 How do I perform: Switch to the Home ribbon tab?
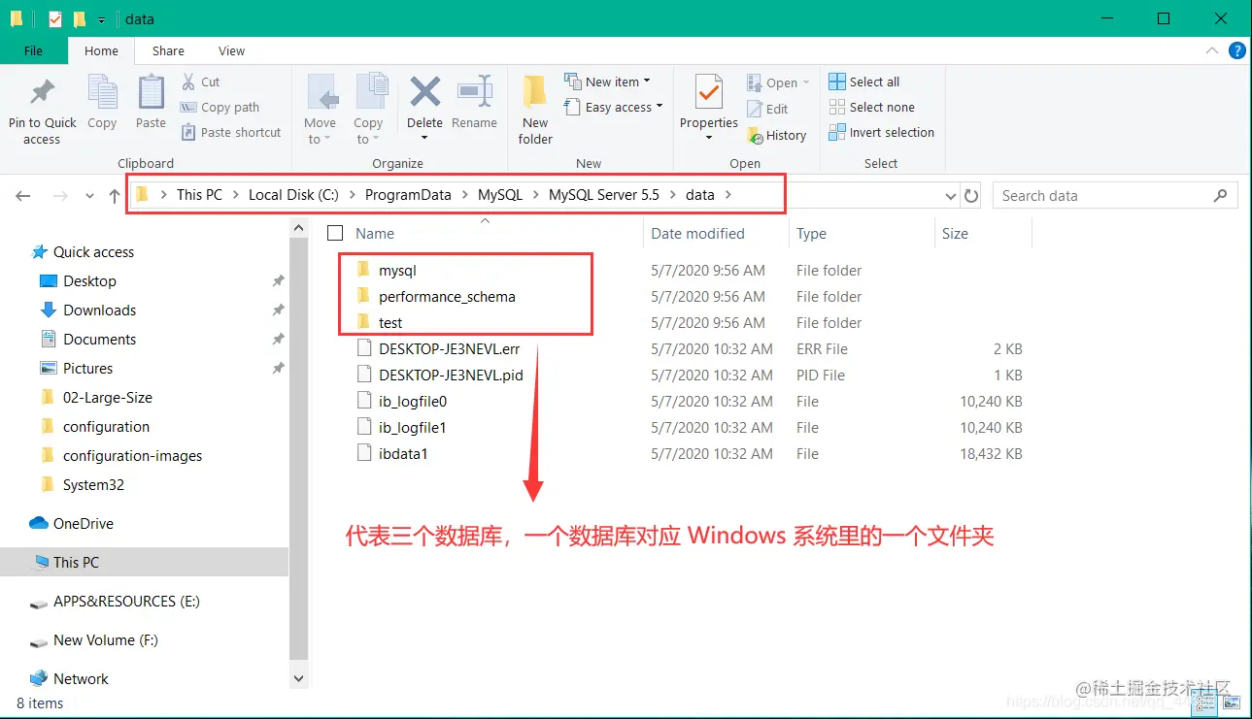101,51
